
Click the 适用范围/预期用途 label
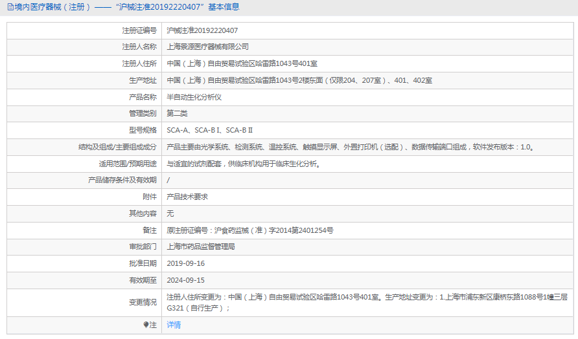[x=128, y=164]
